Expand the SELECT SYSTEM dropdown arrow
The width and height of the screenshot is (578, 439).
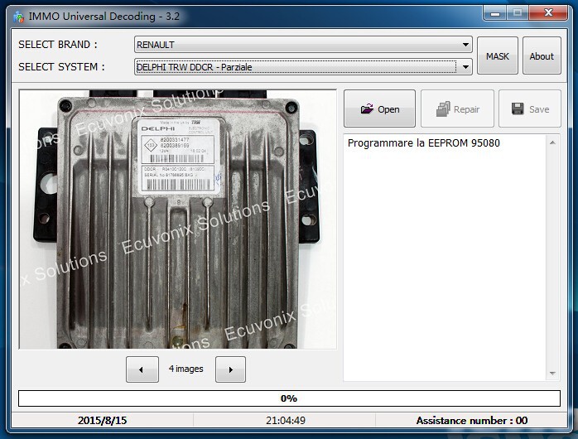click(x=466, y=67)
